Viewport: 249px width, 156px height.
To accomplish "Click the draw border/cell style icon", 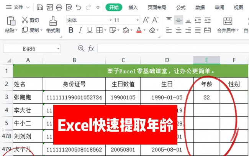I will [x=113, y=30].
